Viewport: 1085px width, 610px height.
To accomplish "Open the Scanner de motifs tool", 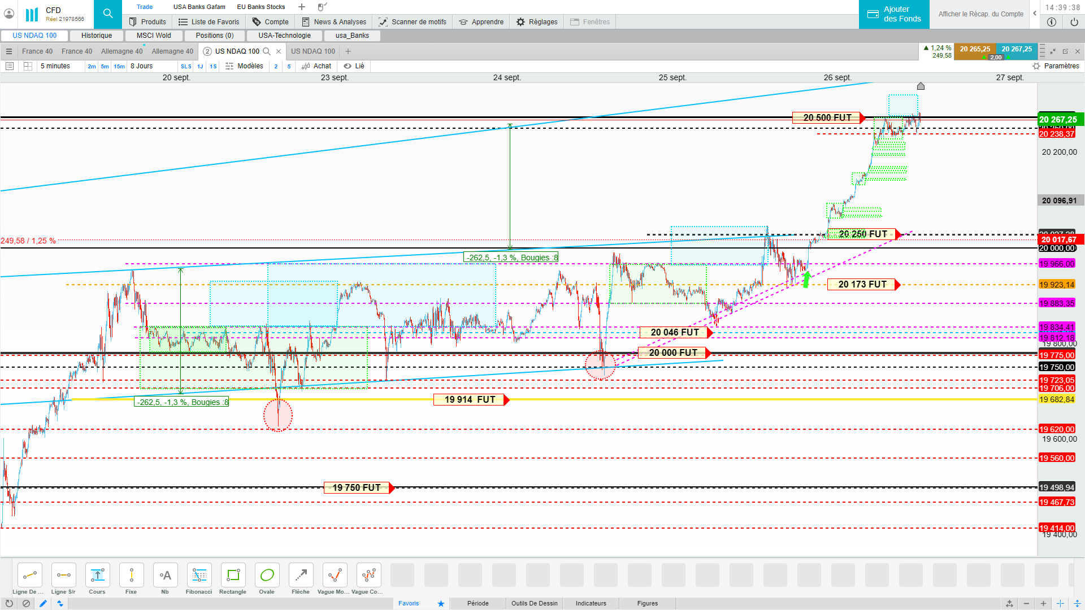I will click(x=413, y=22).
